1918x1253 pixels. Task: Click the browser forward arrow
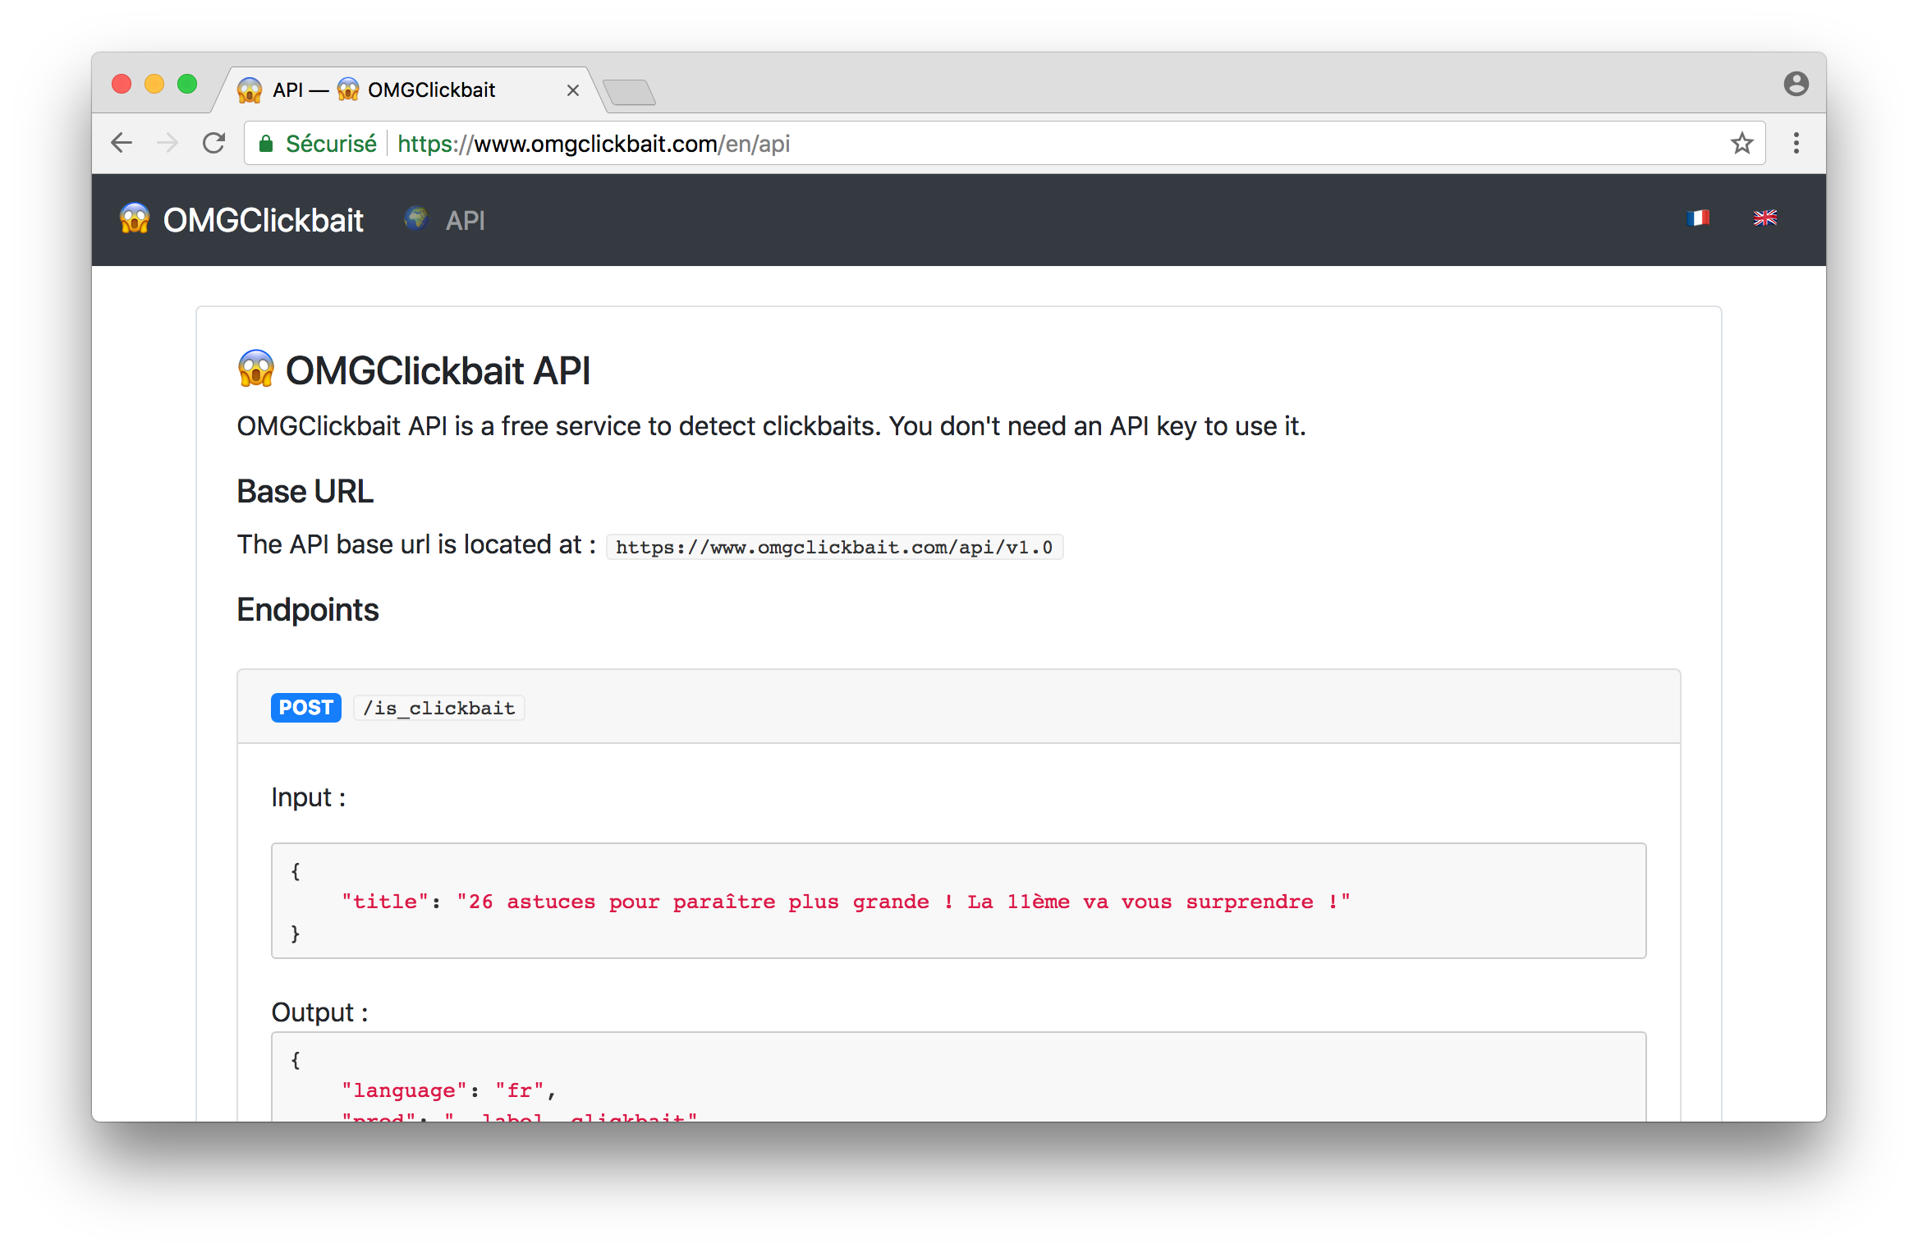click(x=167, y=144)
